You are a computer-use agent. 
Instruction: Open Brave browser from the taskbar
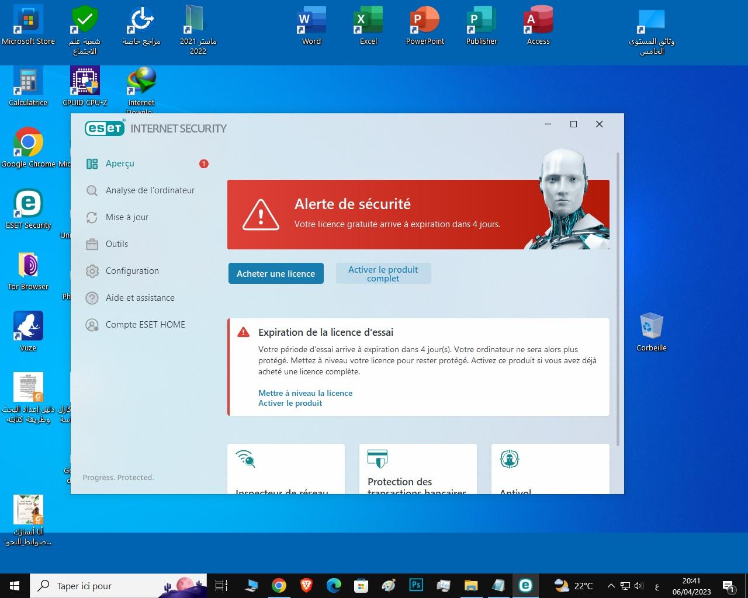(306, 586)
